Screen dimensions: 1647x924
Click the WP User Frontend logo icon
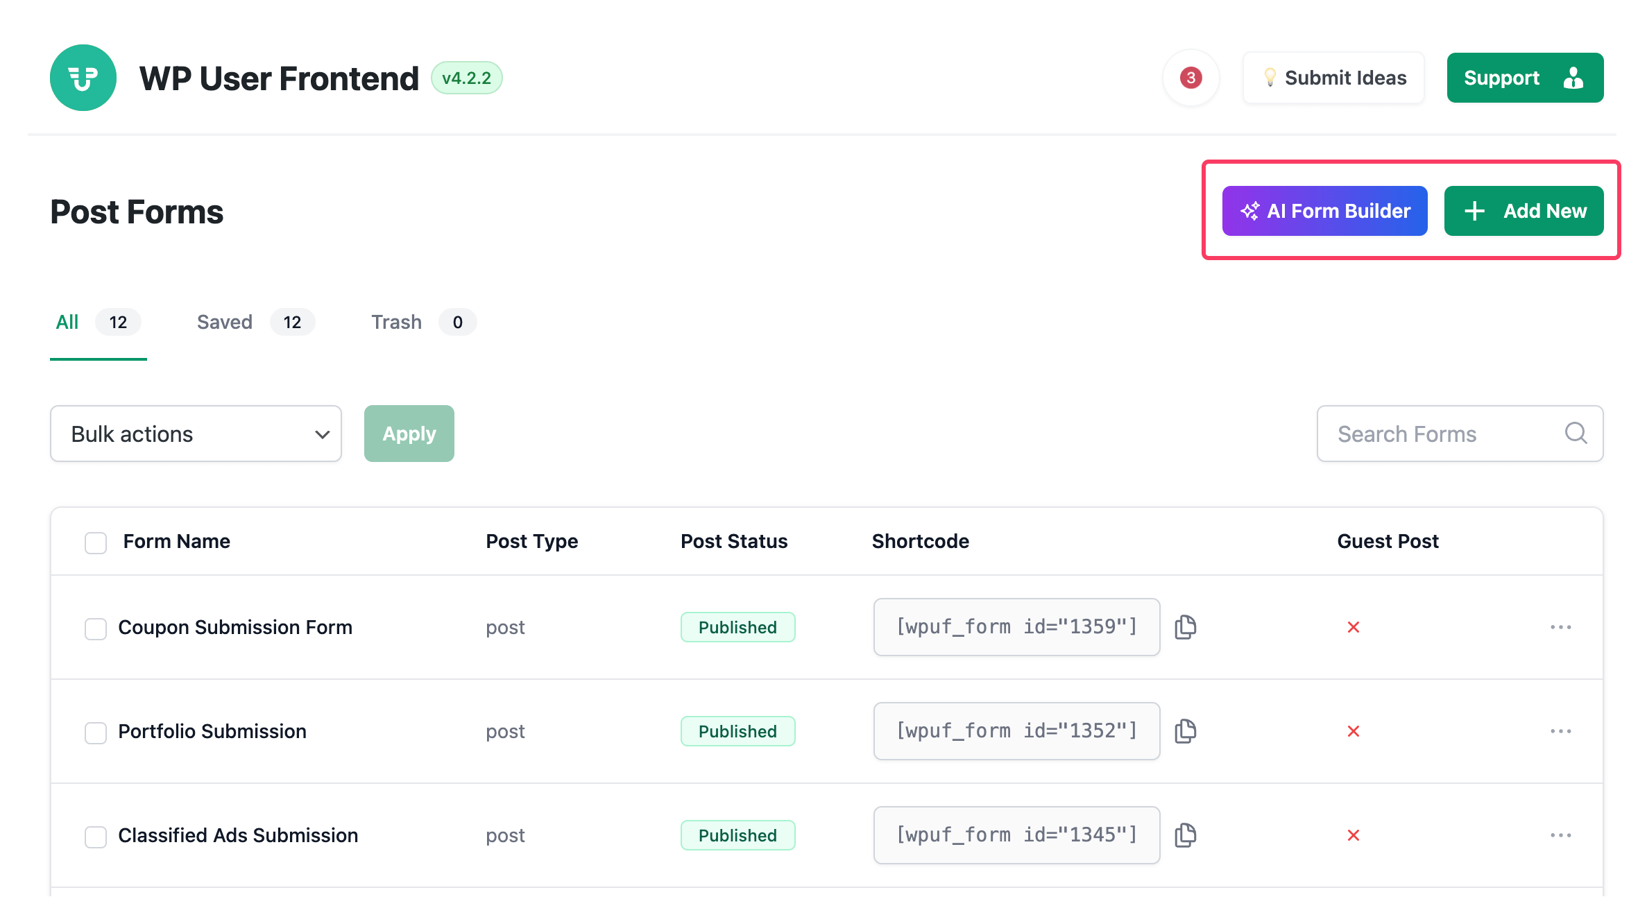[x=83, y=78]
